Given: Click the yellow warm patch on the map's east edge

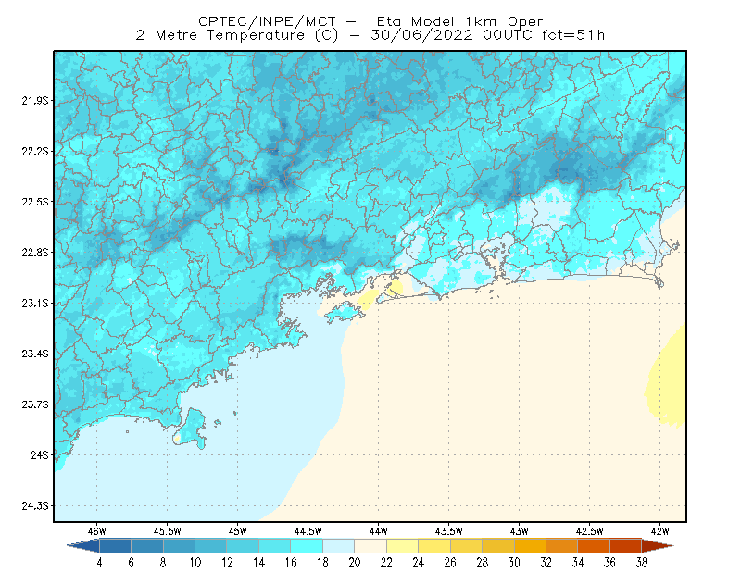Looking at the screenshot, I should click(x=668, y=376).
